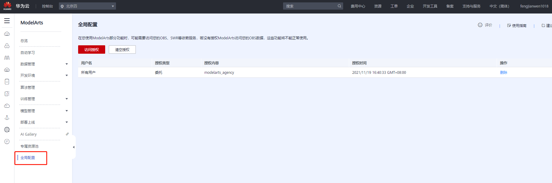
Task: Open 企业 in the top bar
Action: tap(410, 6)
